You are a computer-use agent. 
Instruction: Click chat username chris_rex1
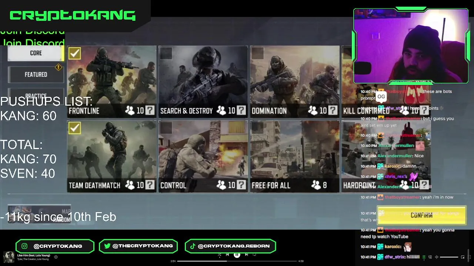point(395,177)
